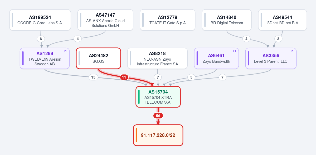The height and width of the screenshot is (155, 316).
Task: Open the AS12779 ITGATE node
Action: click(167, 20)
